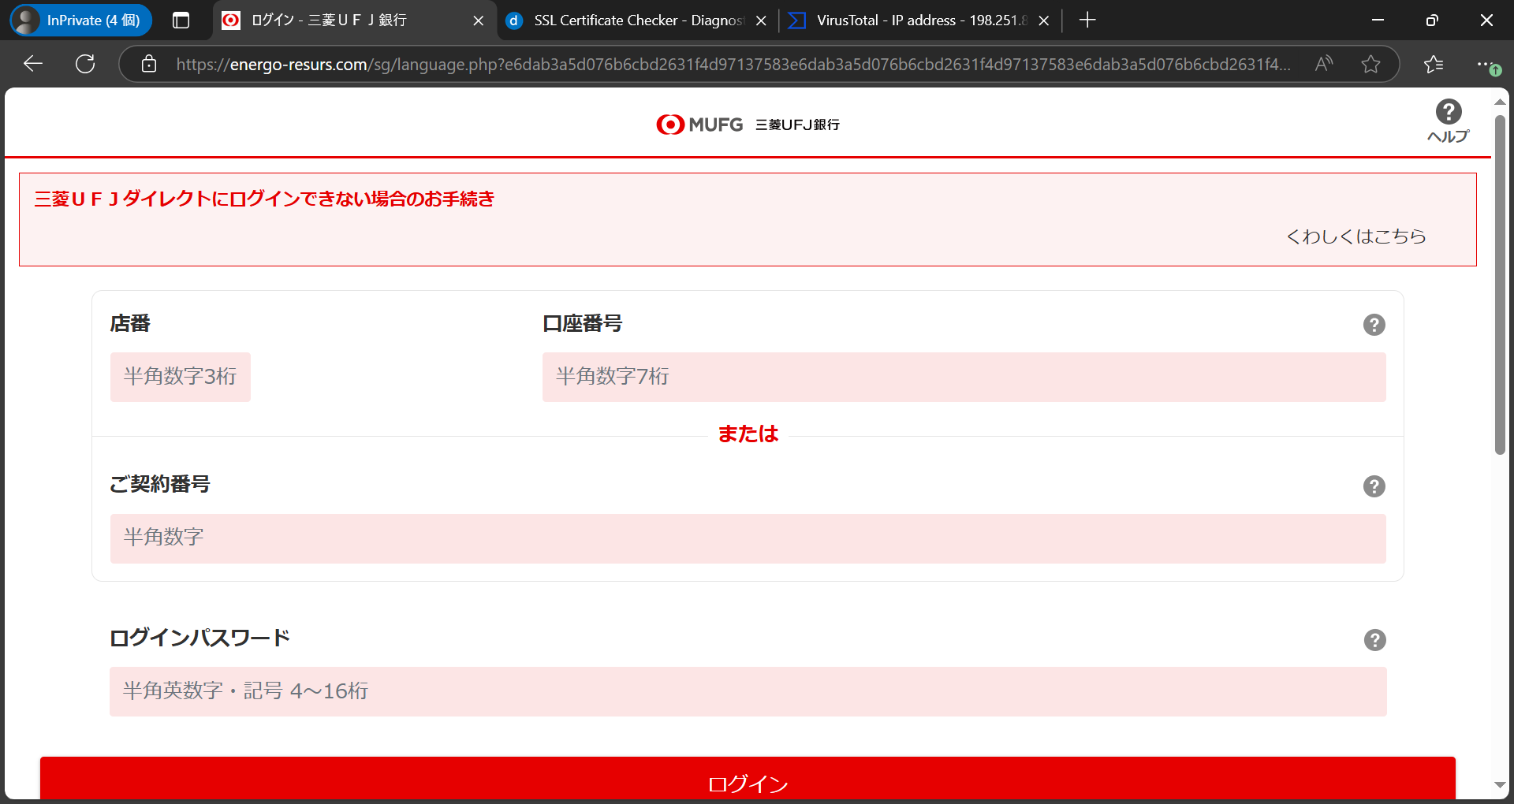This screenshot has height=804, width=1514.
Task: Open the InPrivate profile menu
Action: coord(80,20)
